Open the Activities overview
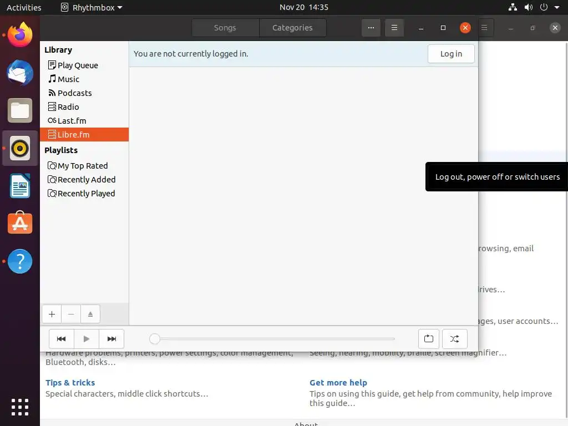568x426 pixels. pyautogui.click(x=24, y=7)
